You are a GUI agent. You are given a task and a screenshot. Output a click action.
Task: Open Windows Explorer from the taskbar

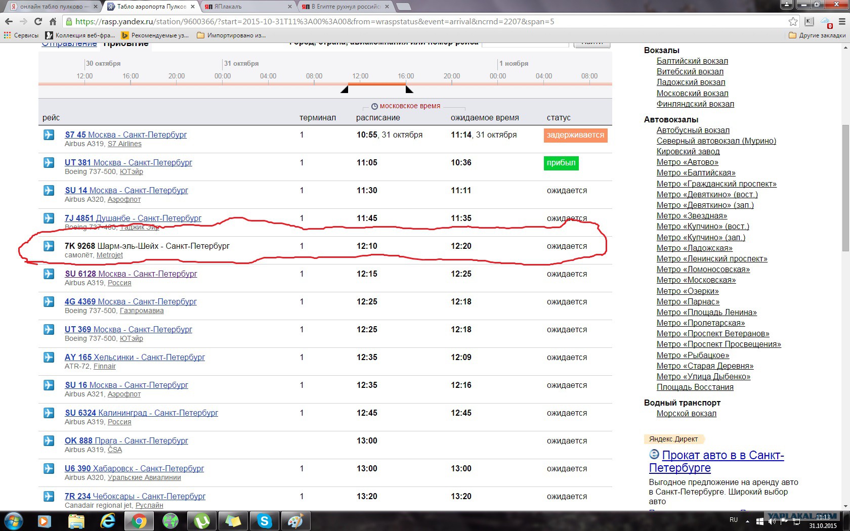tap(76, 521)
